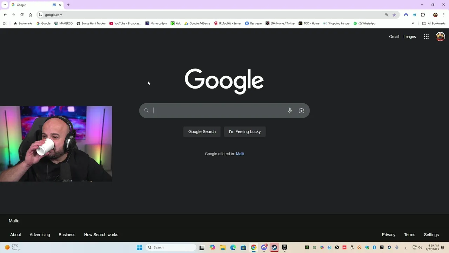
Task: Open the Restream bookmark
Action: [253, 24]
